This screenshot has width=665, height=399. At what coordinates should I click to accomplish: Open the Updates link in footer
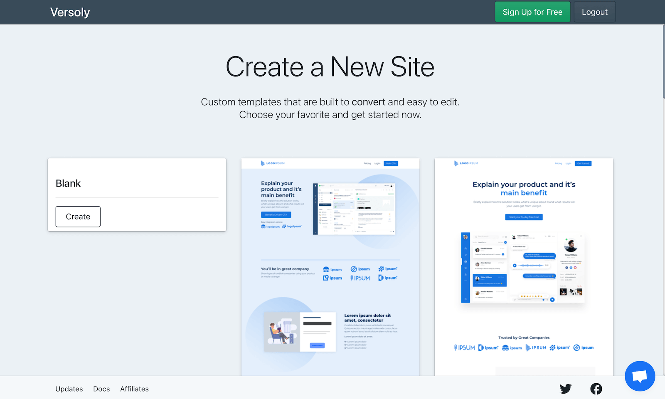(x=69, y=389)
